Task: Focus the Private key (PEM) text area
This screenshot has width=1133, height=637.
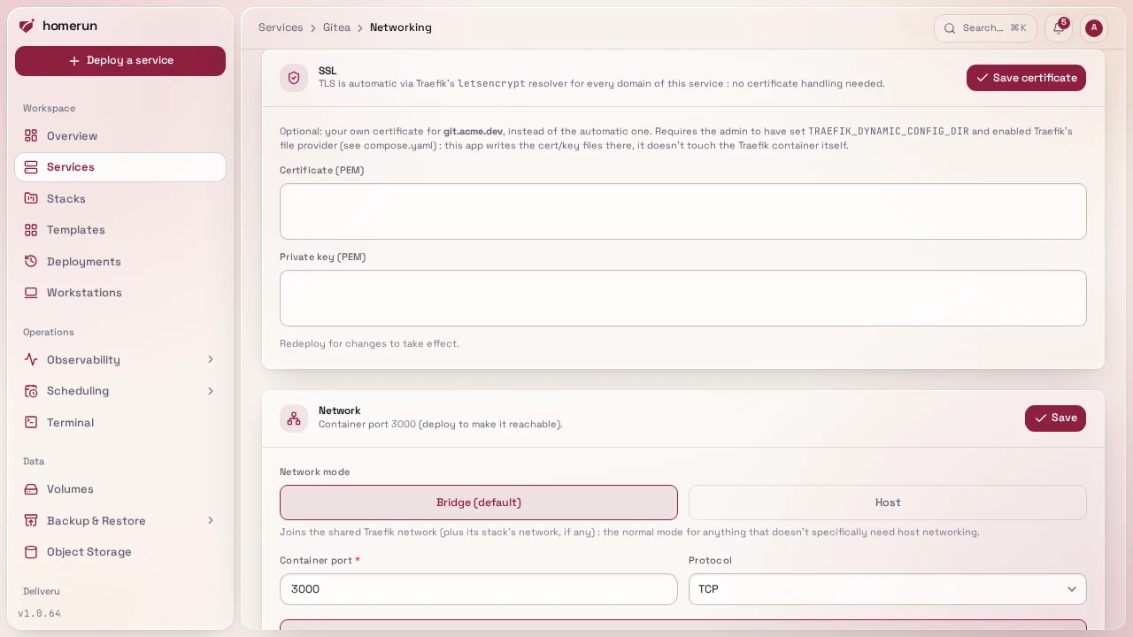Action: 683,298
